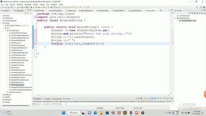
Task: Open the File menu
Action: [2, 5]
